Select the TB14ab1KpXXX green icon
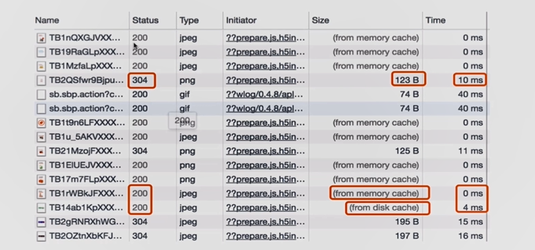535x250 pixels. pos(41,207)
